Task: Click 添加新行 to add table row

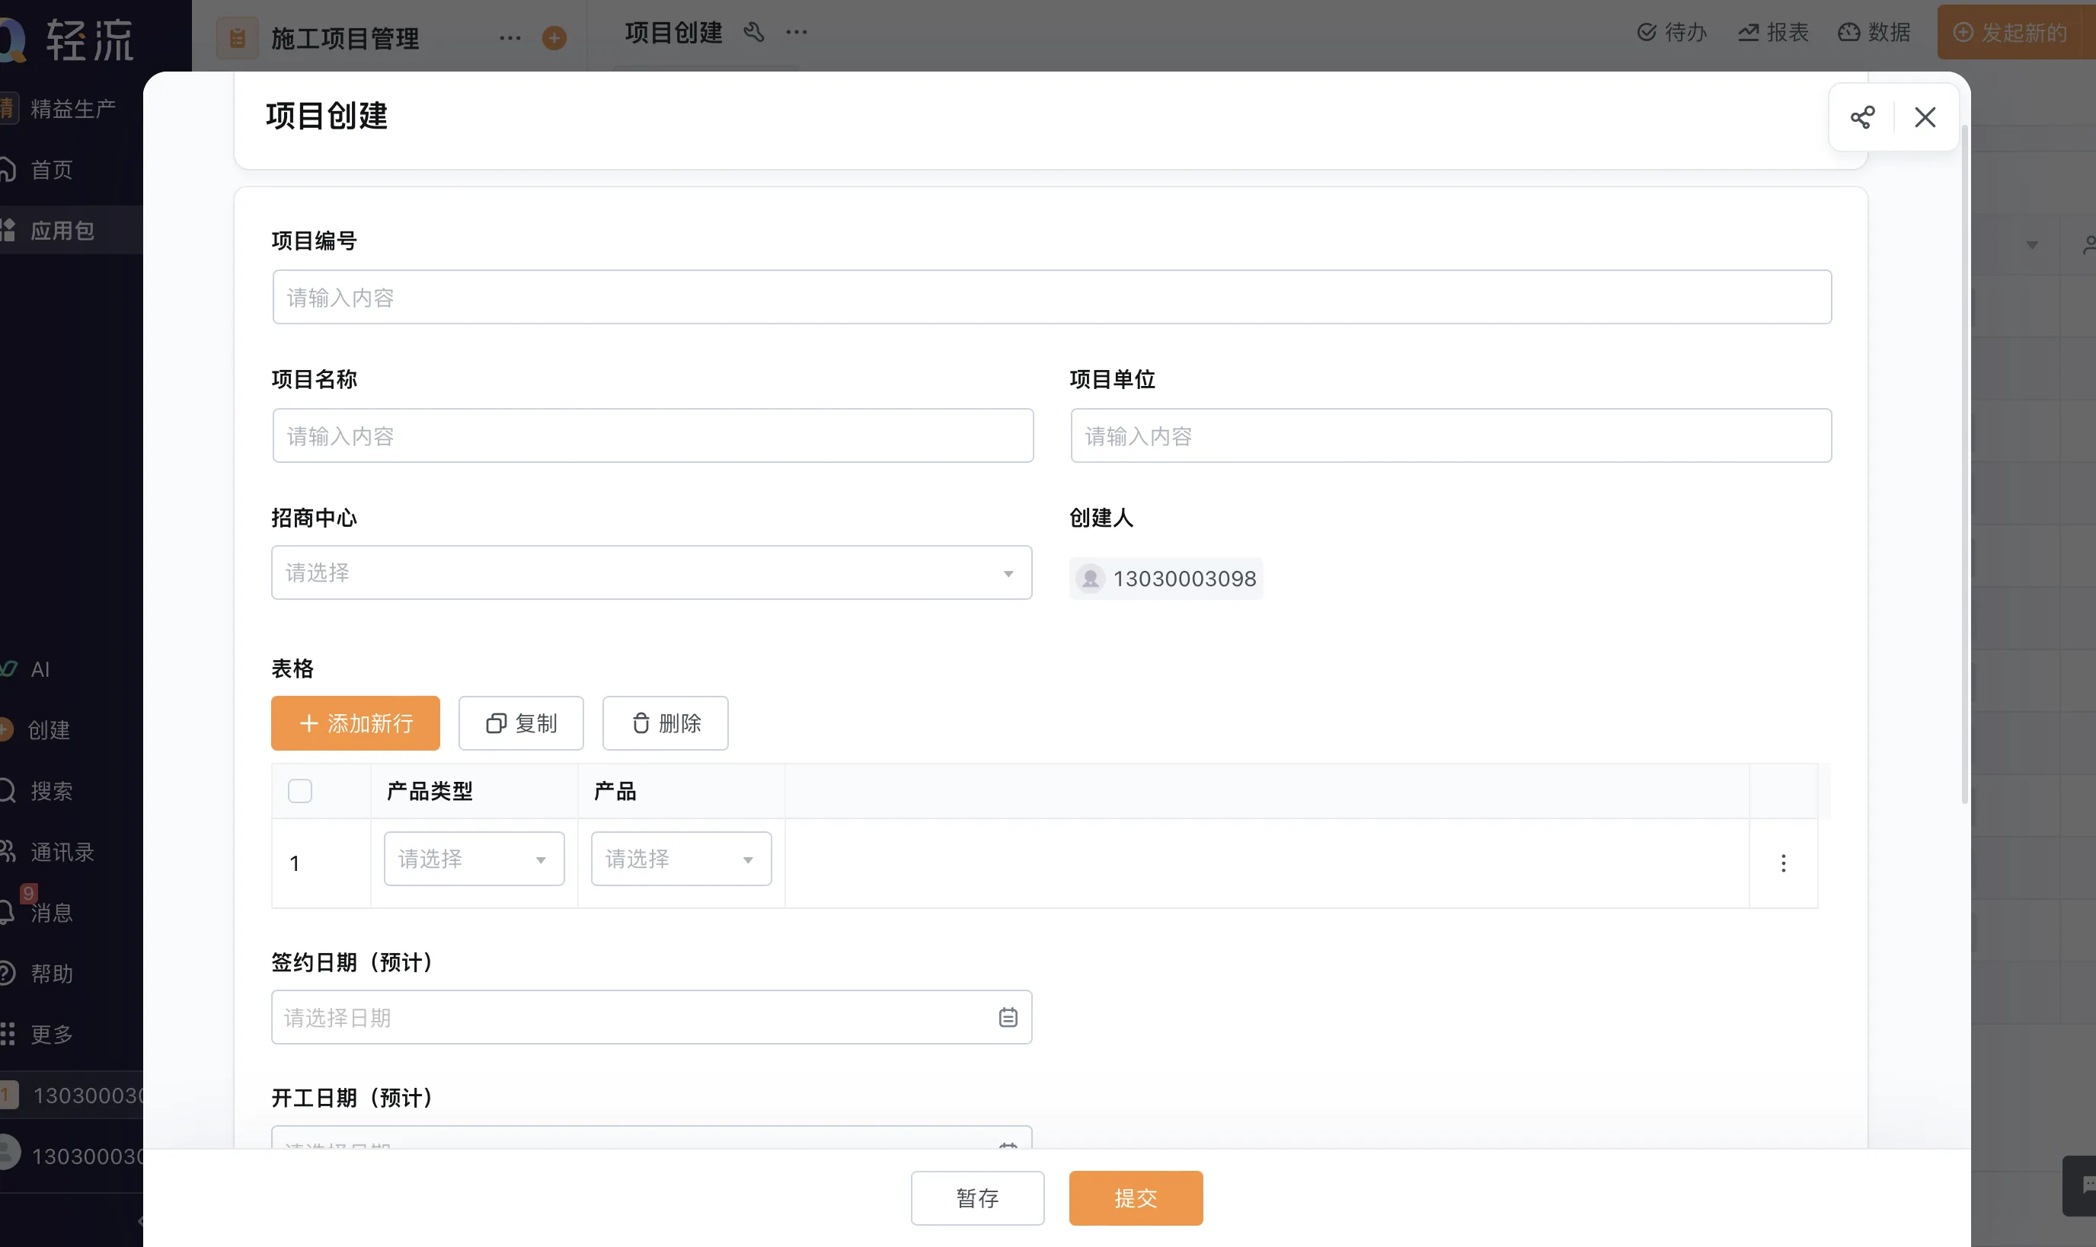Action: coord(356,723)
